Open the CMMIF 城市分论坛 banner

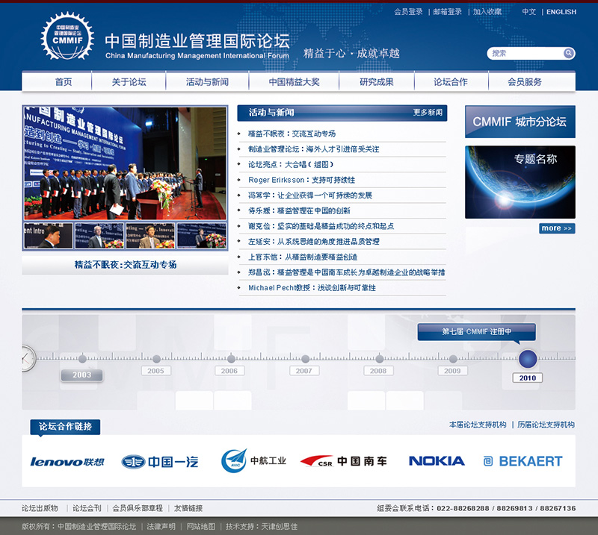520,122
